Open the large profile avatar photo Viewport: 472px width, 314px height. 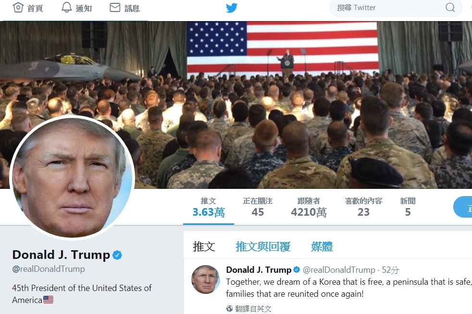[x=72, y=177]
